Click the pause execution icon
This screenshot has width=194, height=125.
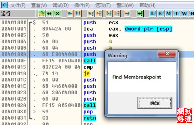tap(78, 13)
